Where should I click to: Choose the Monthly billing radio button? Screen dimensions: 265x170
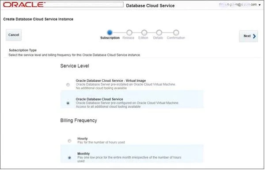(69, 158)
